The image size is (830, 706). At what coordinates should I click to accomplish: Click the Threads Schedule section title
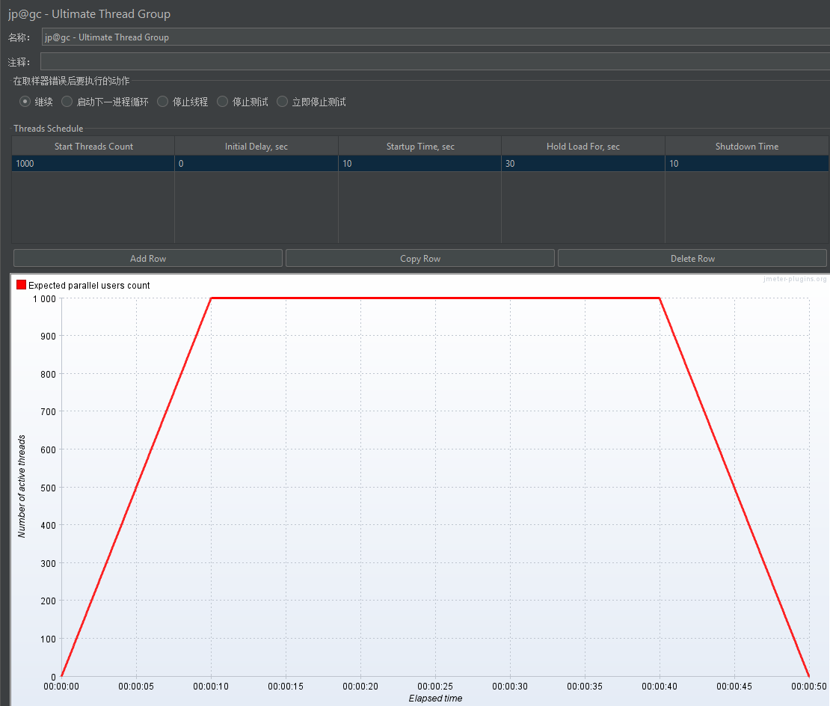(48, 128)
